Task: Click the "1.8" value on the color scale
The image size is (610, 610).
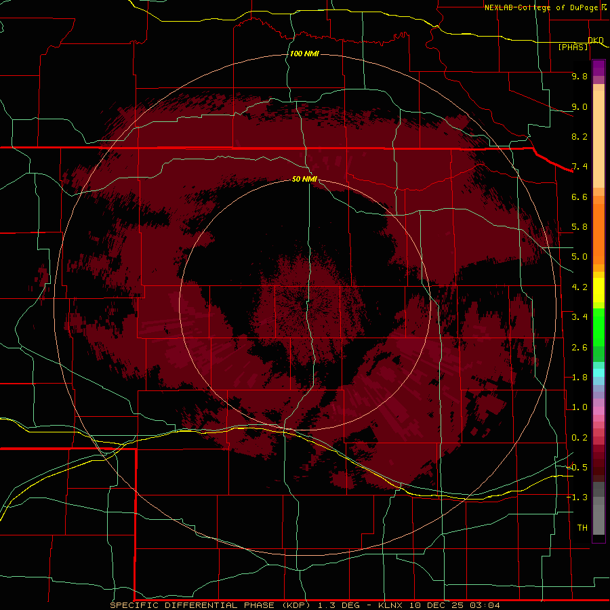Action: pos(579,378)
